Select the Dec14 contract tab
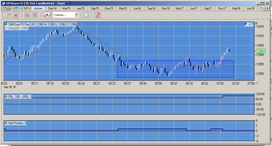272x146 pixels. (52, 8)
